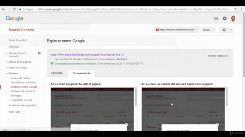Open Web Tools in sidebar

coord(14,112)
